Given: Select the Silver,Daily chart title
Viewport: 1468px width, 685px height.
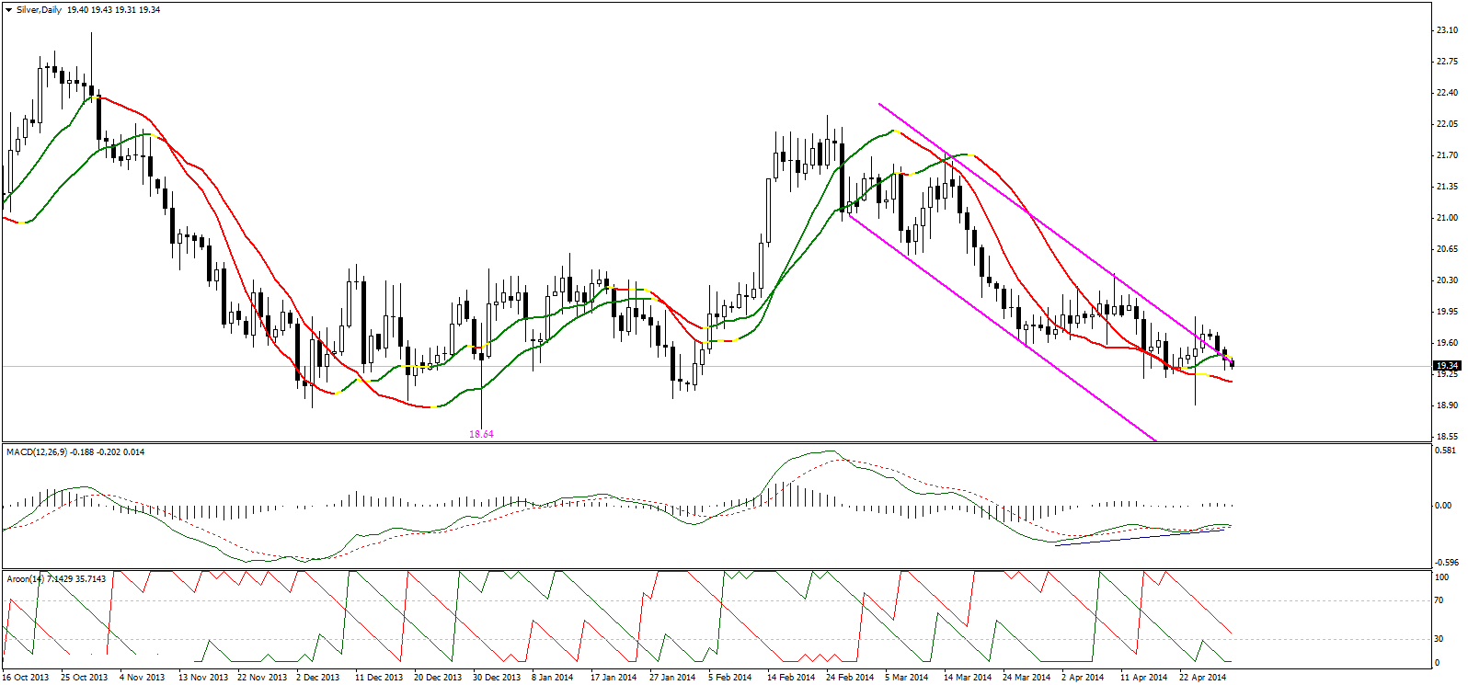Looking at the screenshot, I should click(x=40, y=9).
